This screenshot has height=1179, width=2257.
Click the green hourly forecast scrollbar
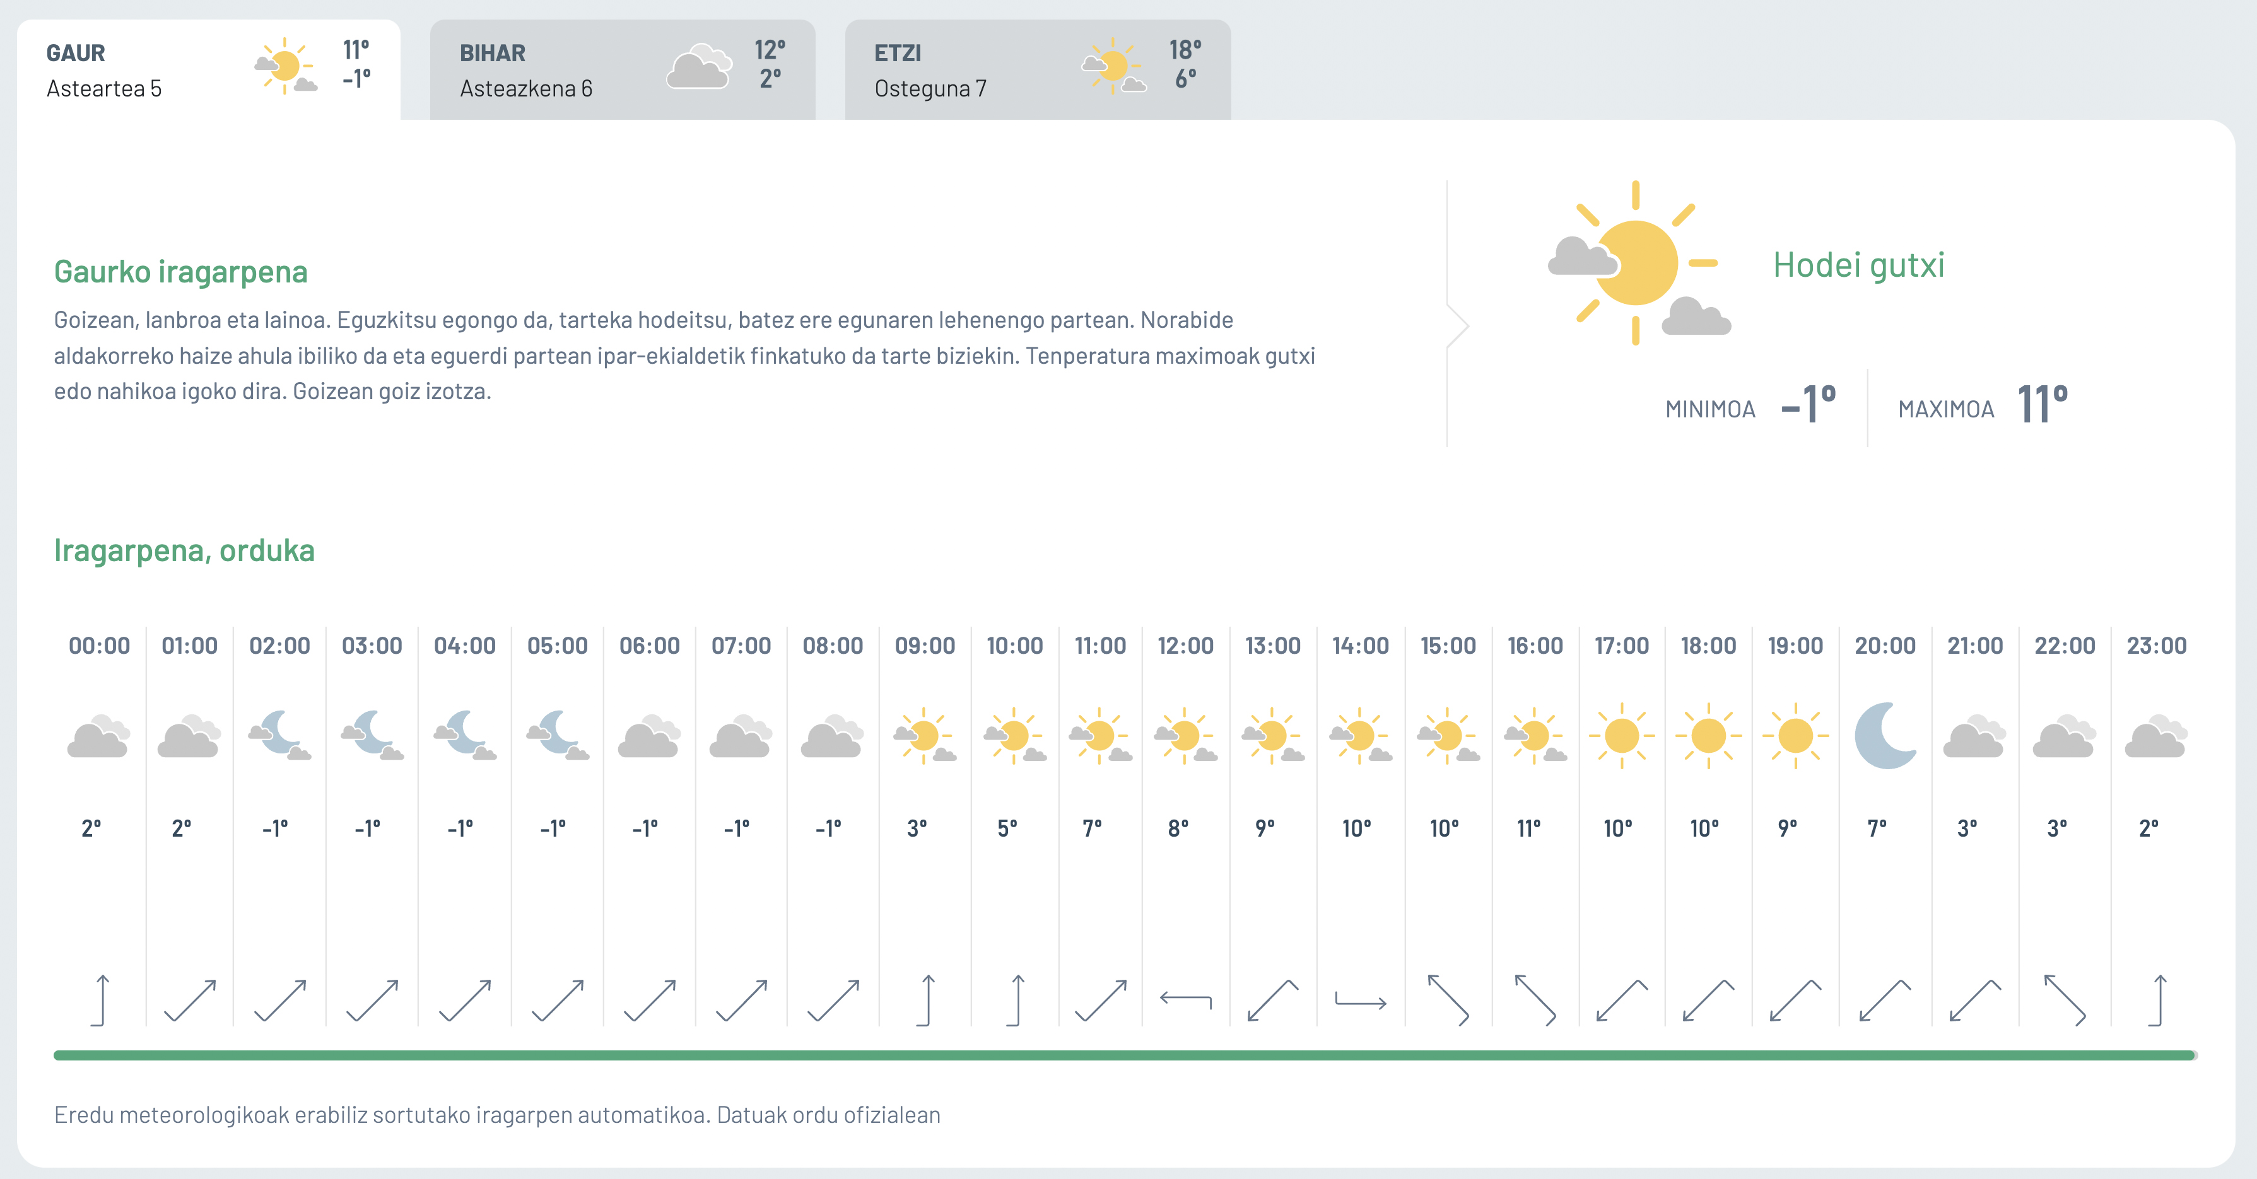pos(1125,1055)
